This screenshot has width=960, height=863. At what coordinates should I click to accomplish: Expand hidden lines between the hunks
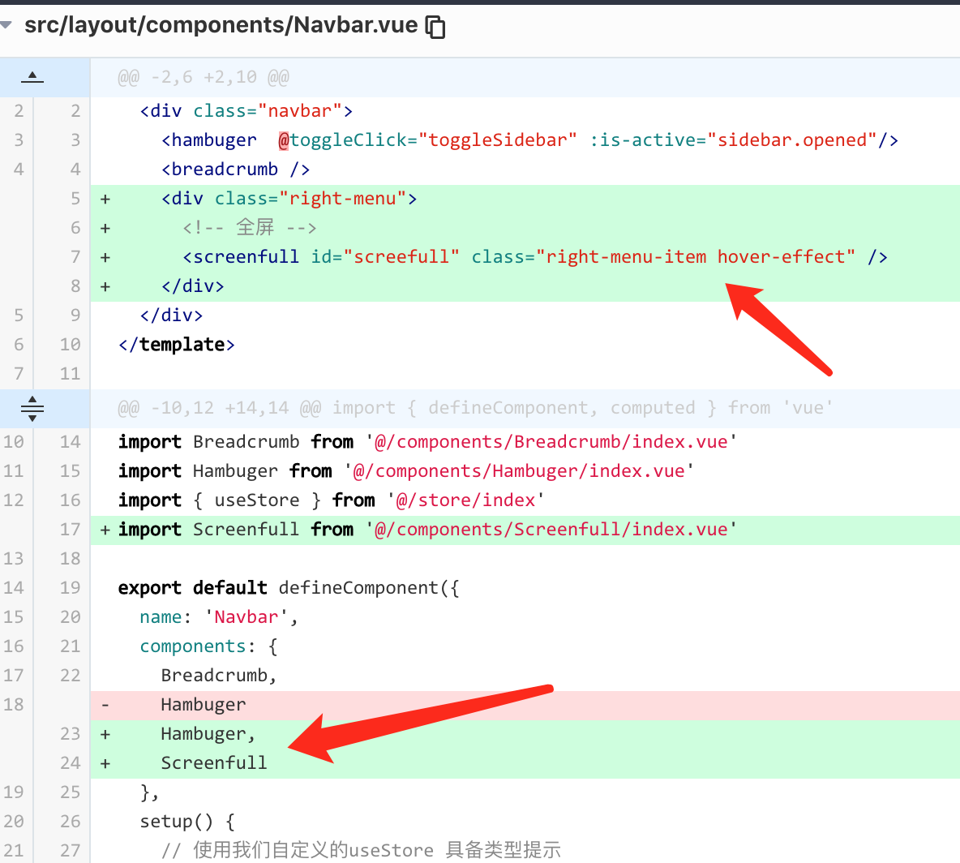(x=32, y=409)
